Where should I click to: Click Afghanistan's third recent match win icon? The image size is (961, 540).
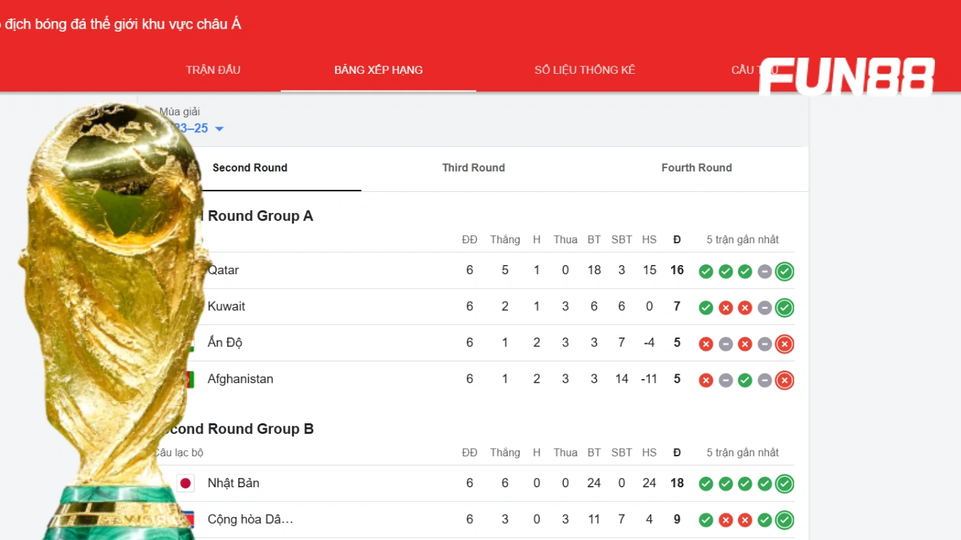tap(745, 380)
